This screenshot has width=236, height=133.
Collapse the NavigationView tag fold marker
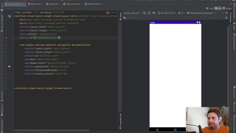(13, 45)
